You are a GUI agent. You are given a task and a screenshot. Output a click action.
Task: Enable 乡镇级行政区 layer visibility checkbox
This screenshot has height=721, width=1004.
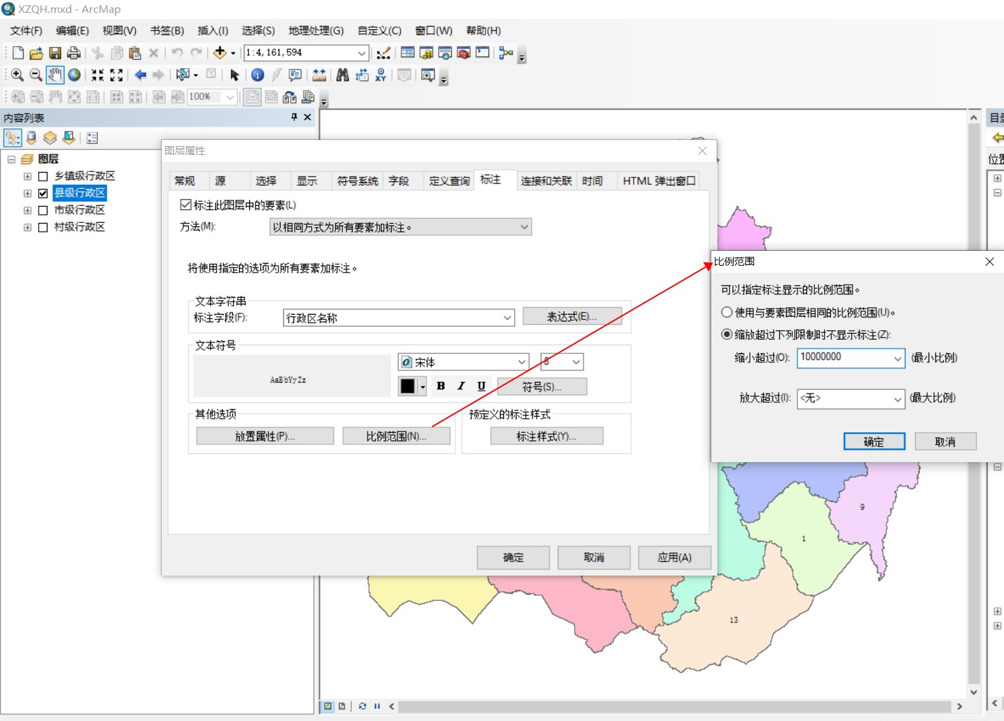click(43, 175)
